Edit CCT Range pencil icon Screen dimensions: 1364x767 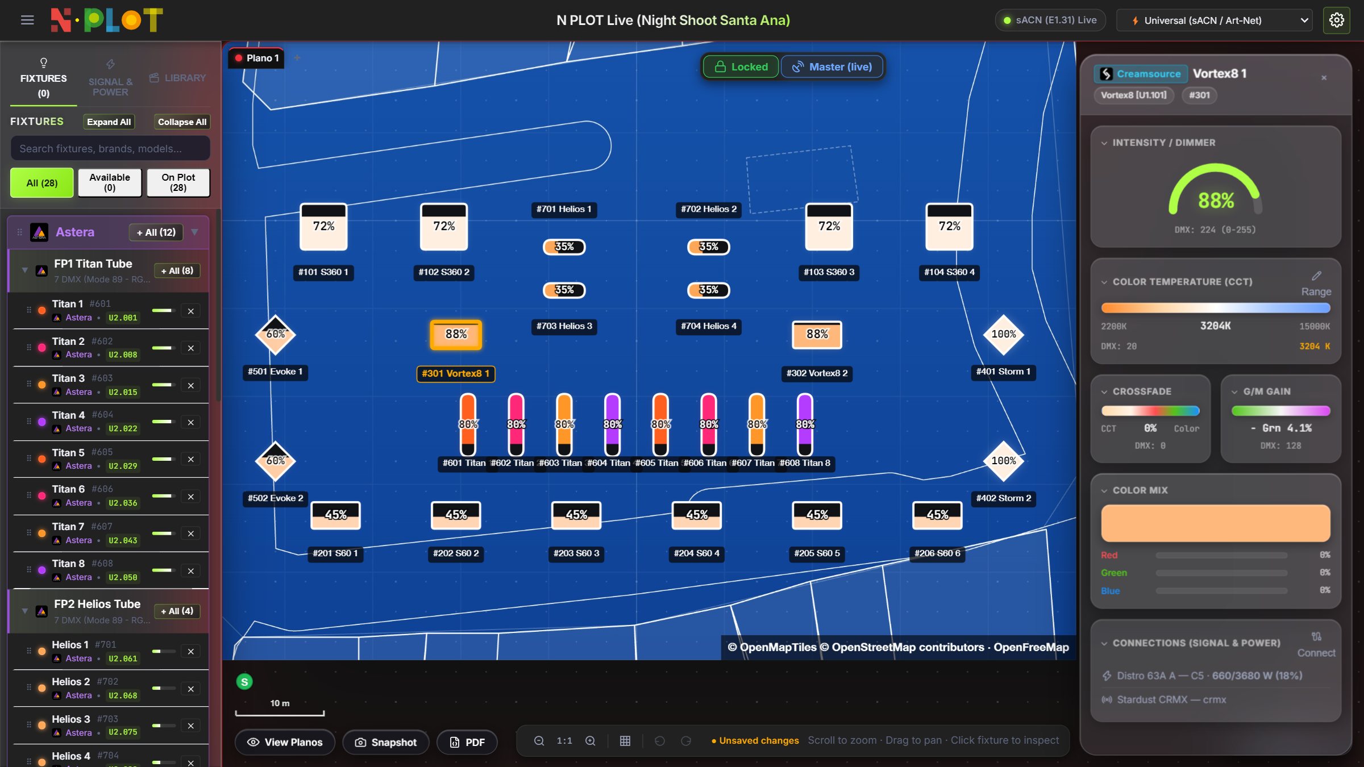coord(1316,276)
